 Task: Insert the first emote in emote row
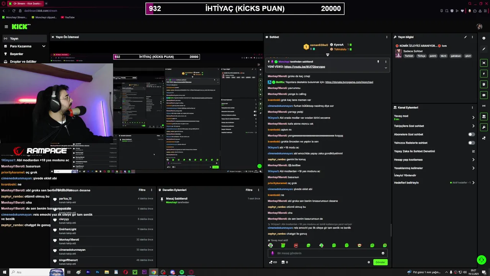click(271, 245)
